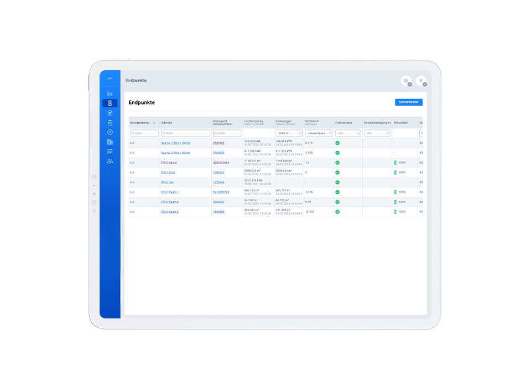The width and height of the screenshot is (531, 387).
Task: Open the RK-2, Raum 3 address link
Action: click(170, 212)
